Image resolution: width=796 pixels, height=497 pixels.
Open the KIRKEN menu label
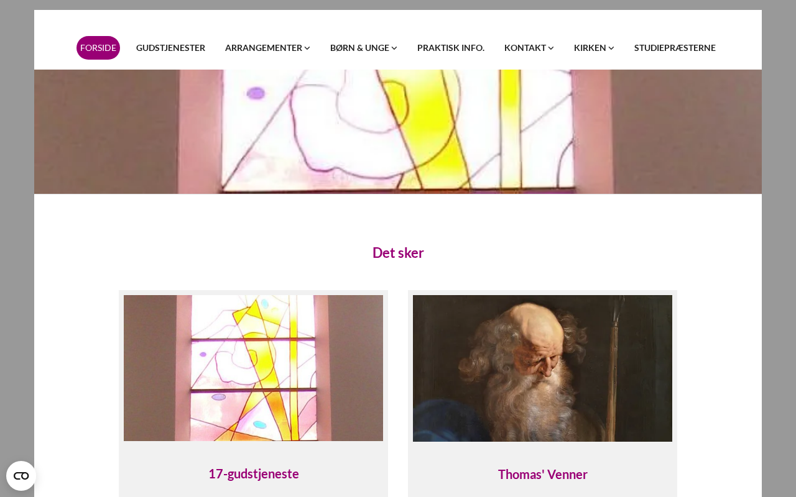point(590,48)
